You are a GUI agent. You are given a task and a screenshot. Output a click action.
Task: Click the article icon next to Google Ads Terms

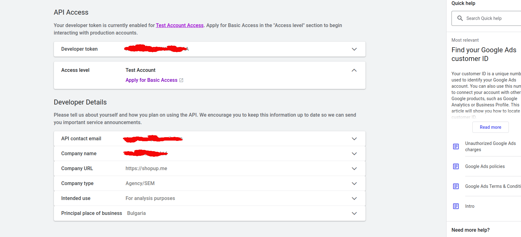(456, 186)
